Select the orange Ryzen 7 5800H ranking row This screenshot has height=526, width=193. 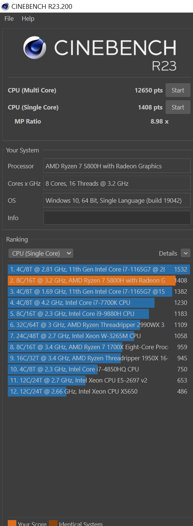99,280
